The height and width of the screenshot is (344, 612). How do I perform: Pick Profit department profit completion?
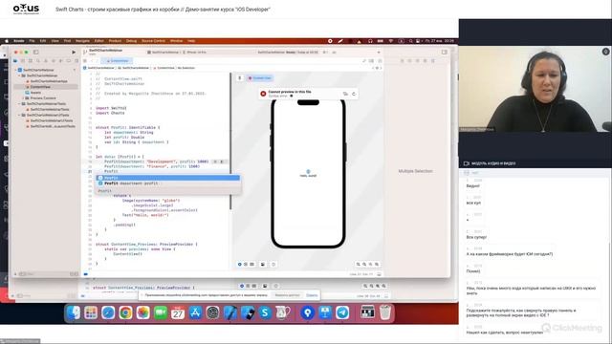168,183
